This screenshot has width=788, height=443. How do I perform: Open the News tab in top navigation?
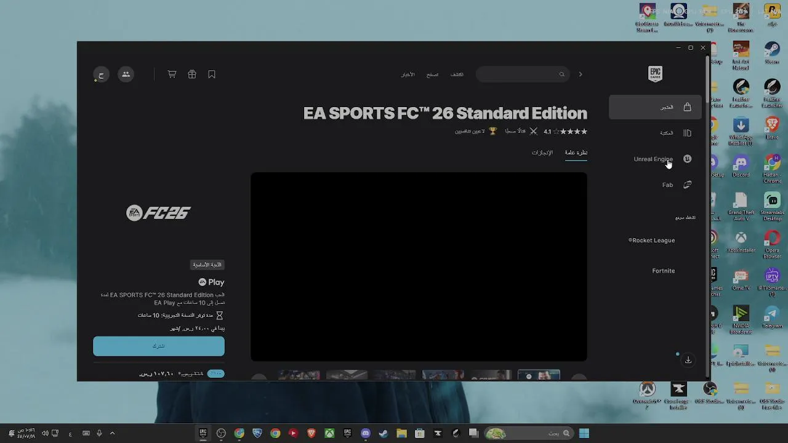pyautogui.click(x=408, y=74)
